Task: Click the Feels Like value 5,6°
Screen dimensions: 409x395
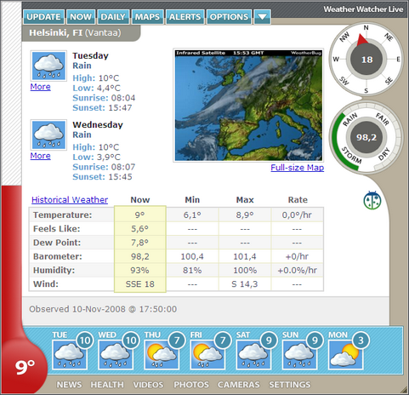Action: click(x=139, y=229)
